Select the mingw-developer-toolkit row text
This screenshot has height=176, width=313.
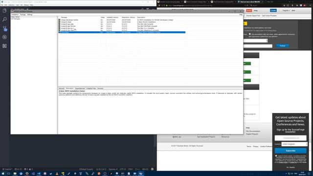click(69, 20)
